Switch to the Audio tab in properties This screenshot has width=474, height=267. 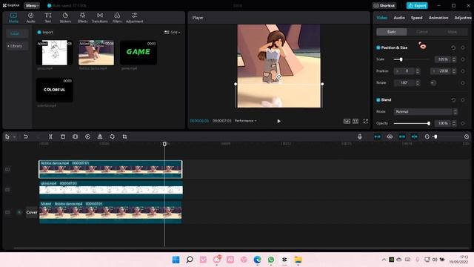coord(399,18)
